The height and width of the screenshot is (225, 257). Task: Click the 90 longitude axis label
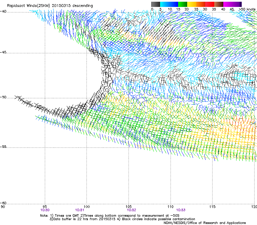pos(3,207)
